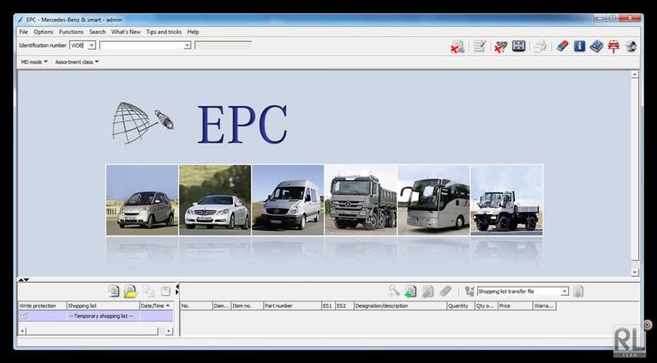Click the transfer network icon
Screen dimensions: 657x363
click(x=469, y=292)
